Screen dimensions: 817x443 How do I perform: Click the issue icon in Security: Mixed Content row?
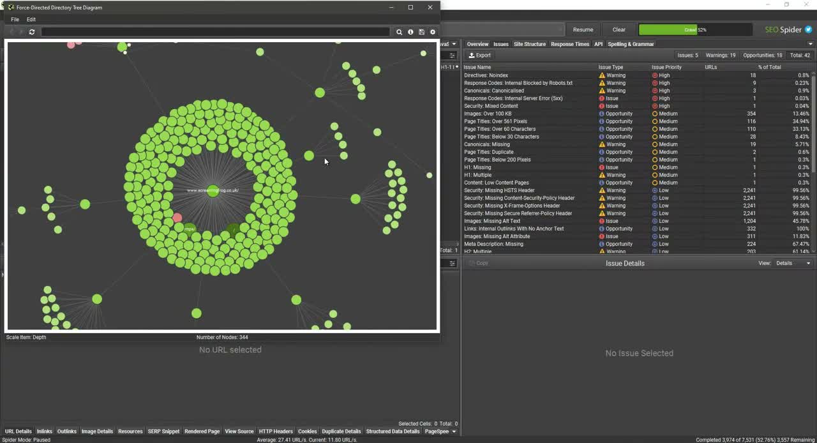point(602,106)
